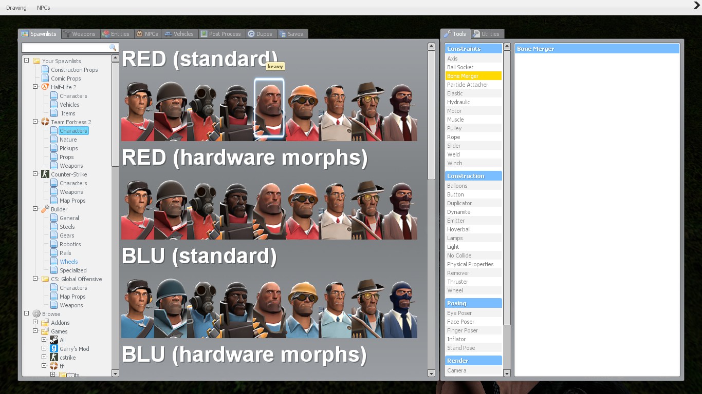Open the Wheels spawnlist under Builder
The height and width of the screenshot is (394, 702).
pos(68,262)
